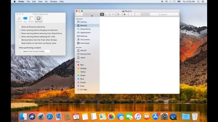Open the Action gear dropdown in Finder
This screenshot has height=122, width=218.
(125, 14)
